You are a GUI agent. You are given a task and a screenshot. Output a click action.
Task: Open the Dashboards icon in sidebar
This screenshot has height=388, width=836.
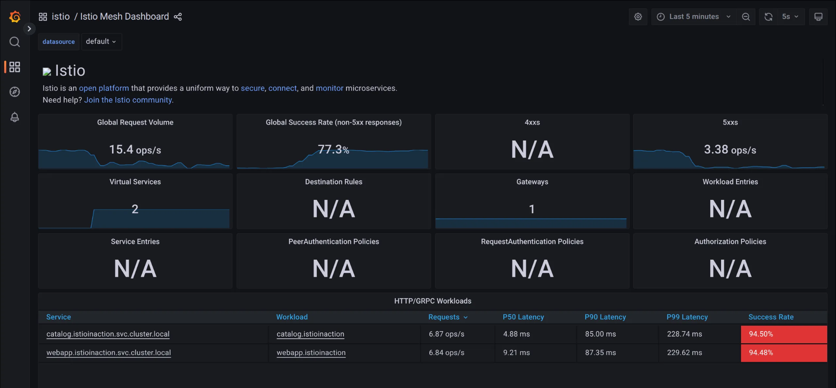15,67
